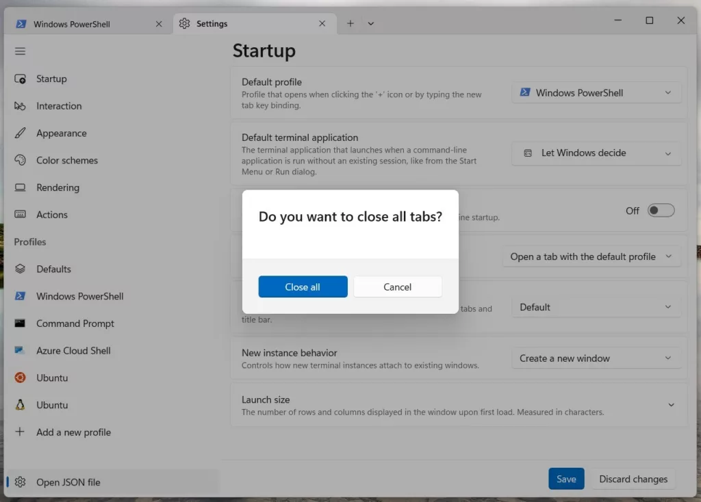Click the Rendering monitor icon
This screenshot has height=502, width=701.
click(x=20, y=187)
